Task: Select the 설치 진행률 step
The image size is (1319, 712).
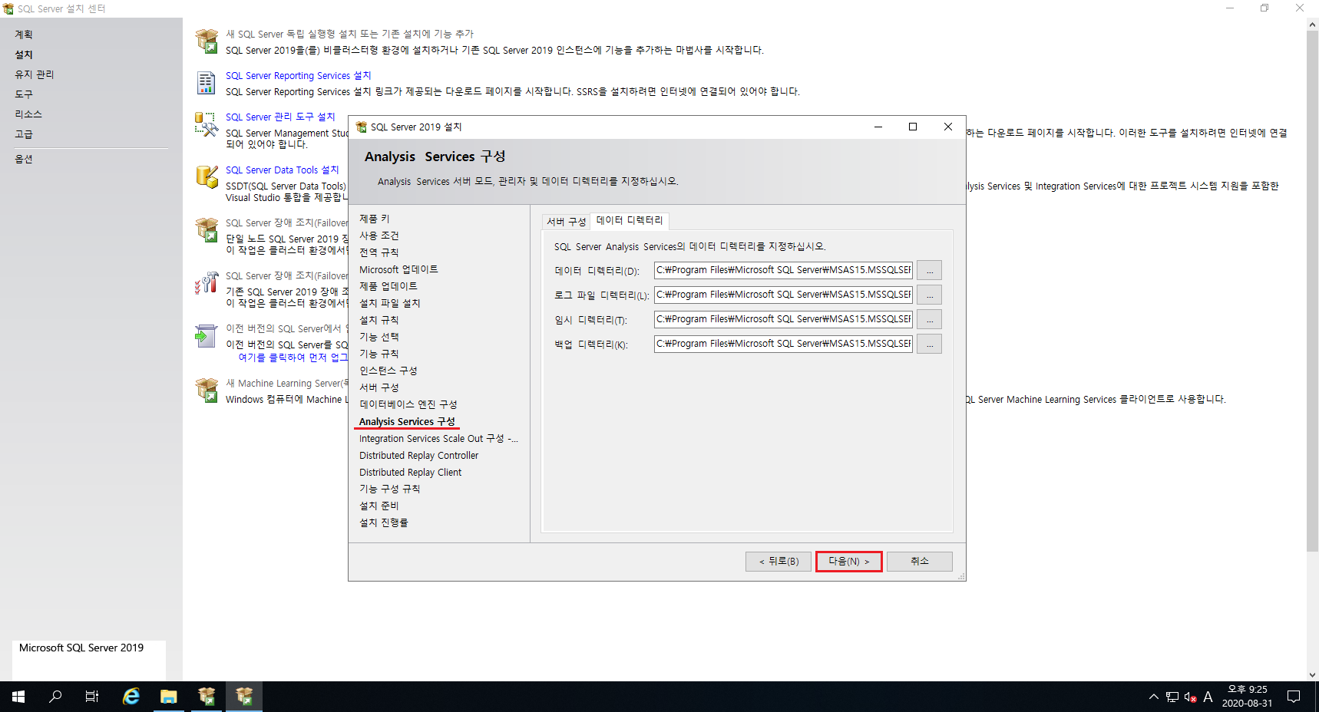Action: click(x=384, y=522)
